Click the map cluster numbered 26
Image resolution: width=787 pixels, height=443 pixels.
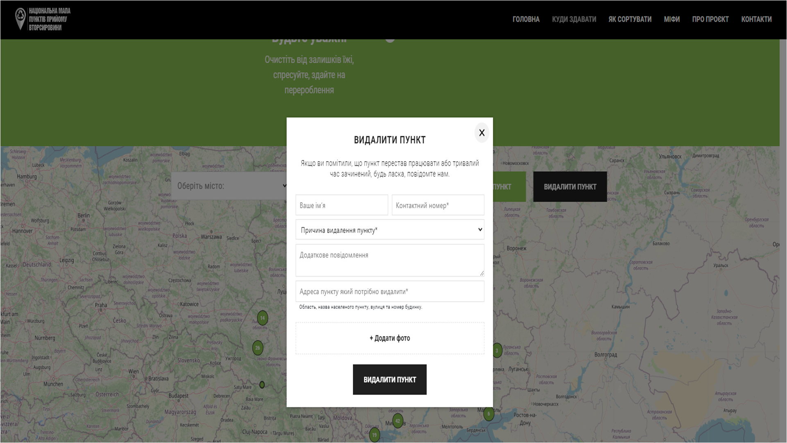pyautogui.click(x=258, y=347)
